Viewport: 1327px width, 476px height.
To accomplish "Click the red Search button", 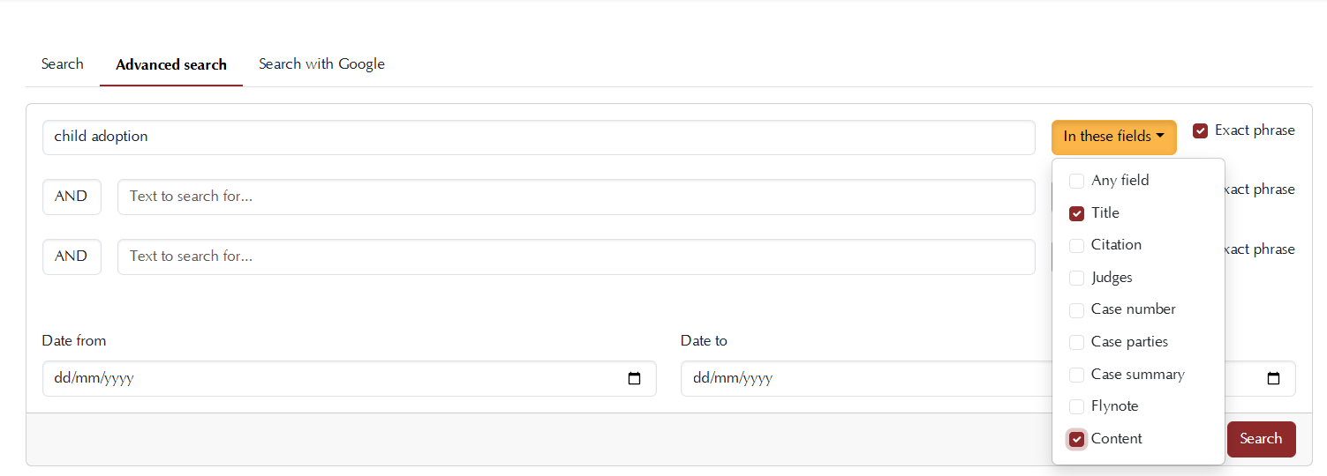I will pyautogui.click(x=1261, y=439).
